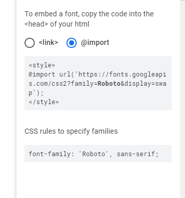Select the @import radio button
The height and width of the screenshot is (198, 185).
tap(72, 43)
